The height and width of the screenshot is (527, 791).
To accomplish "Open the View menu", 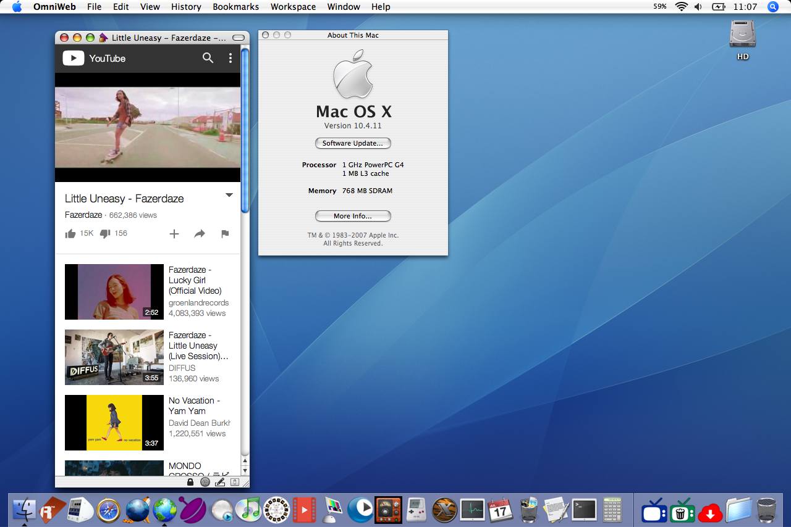I will [x=150, y=7].
